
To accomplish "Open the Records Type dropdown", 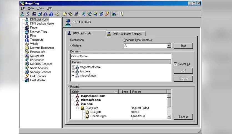I will coord(169,46).
